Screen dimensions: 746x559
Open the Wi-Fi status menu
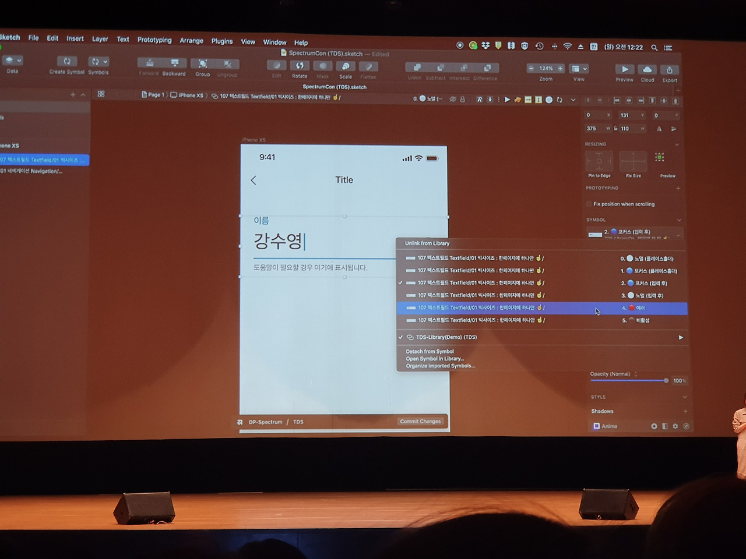tap(567, 46)
